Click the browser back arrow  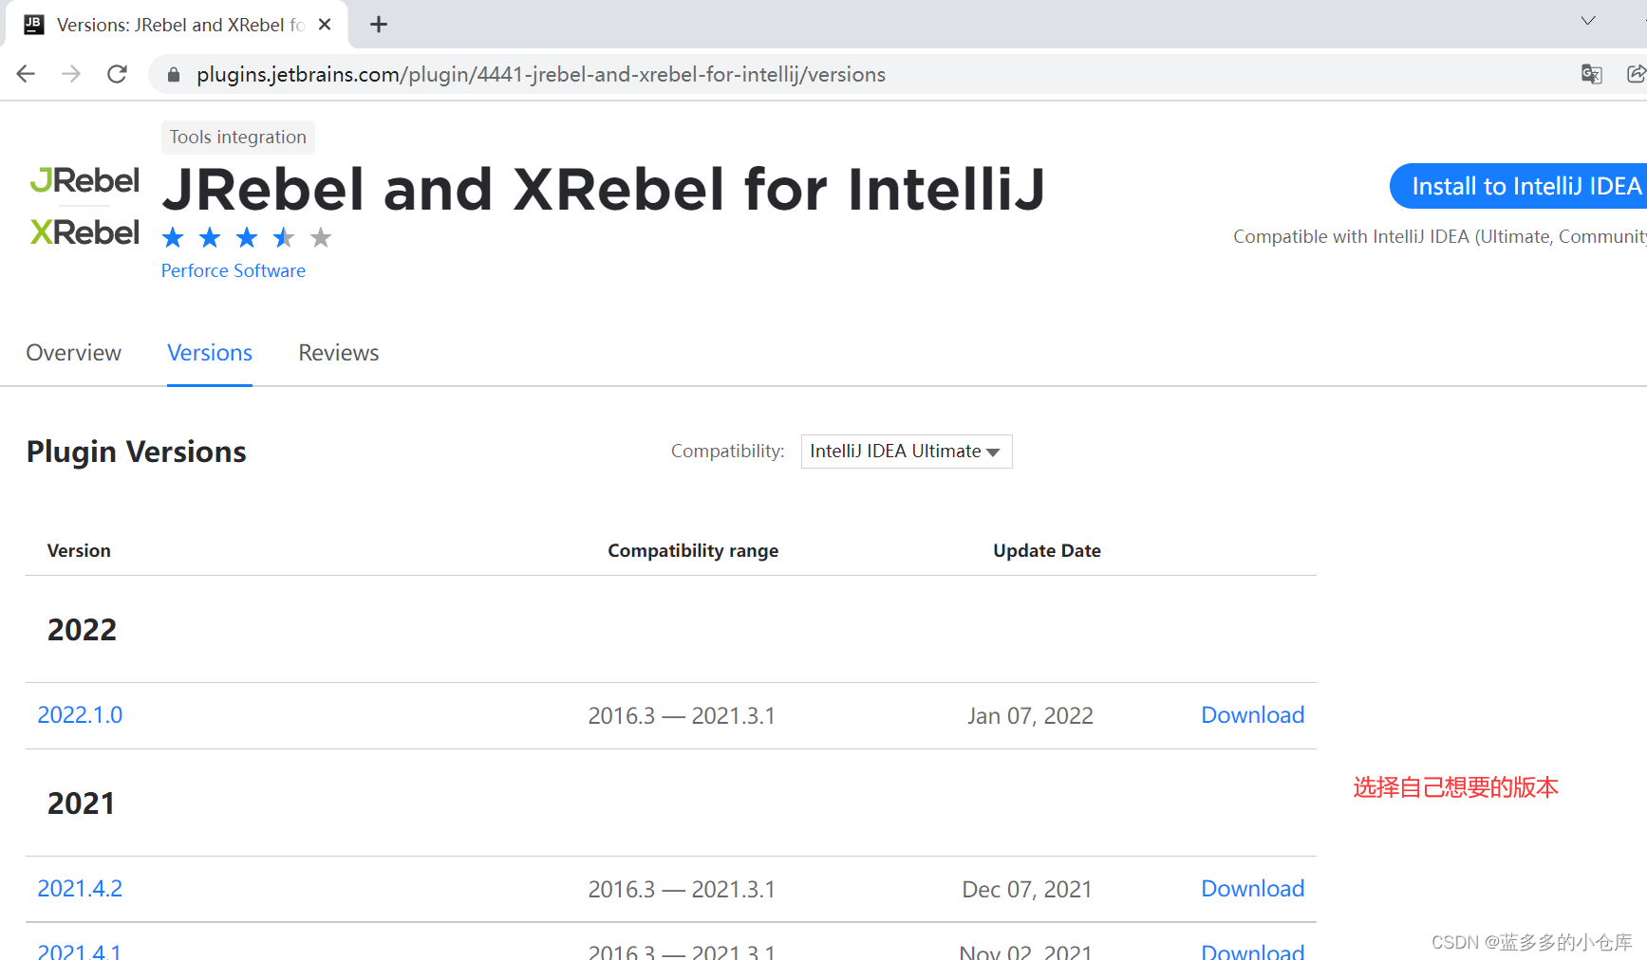(26, 74)
